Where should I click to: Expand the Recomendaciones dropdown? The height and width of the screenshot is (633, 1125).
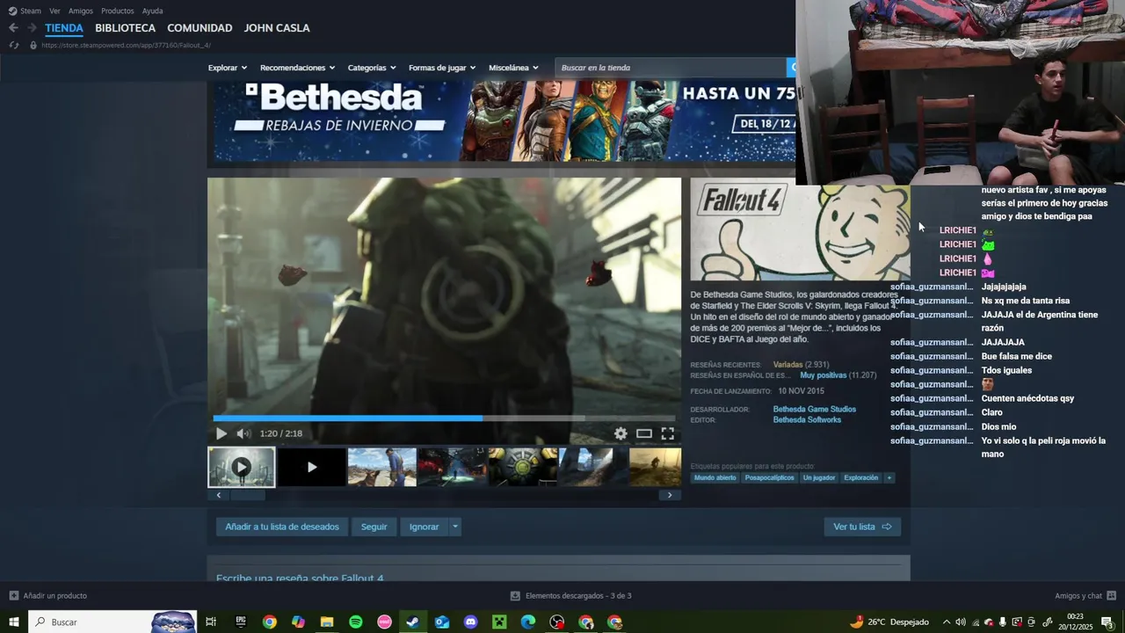tap(298, 68)
